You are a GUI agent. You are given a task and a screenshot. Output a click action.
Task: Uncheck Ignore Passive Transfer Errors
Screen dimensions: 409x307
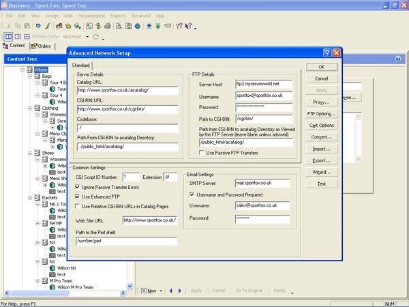77,186
